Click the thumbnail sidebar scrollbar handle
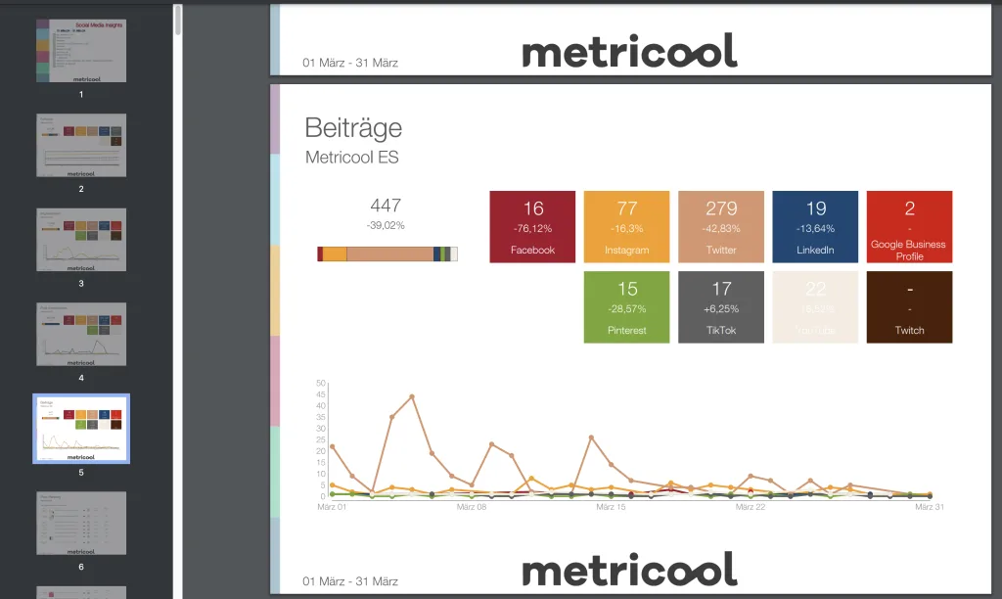The image size is (1002, 599). coord(178,21)
